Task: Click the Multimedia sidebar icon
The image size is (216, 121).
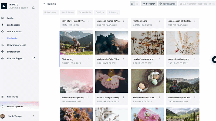Action: point(2,38)
